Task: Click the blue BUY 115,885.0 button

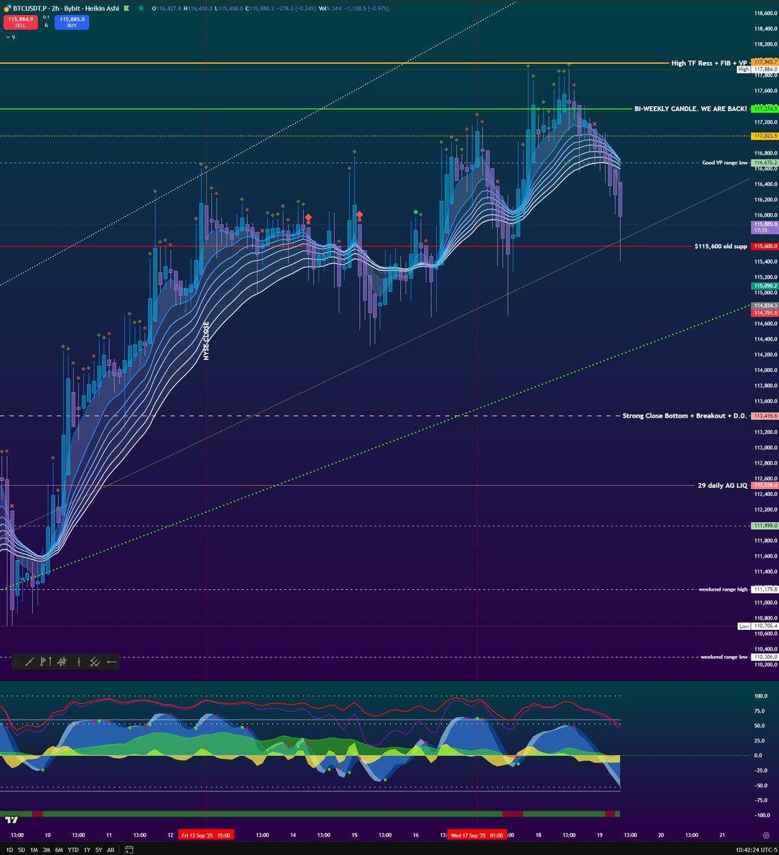Action: click(x=71, y=23)
